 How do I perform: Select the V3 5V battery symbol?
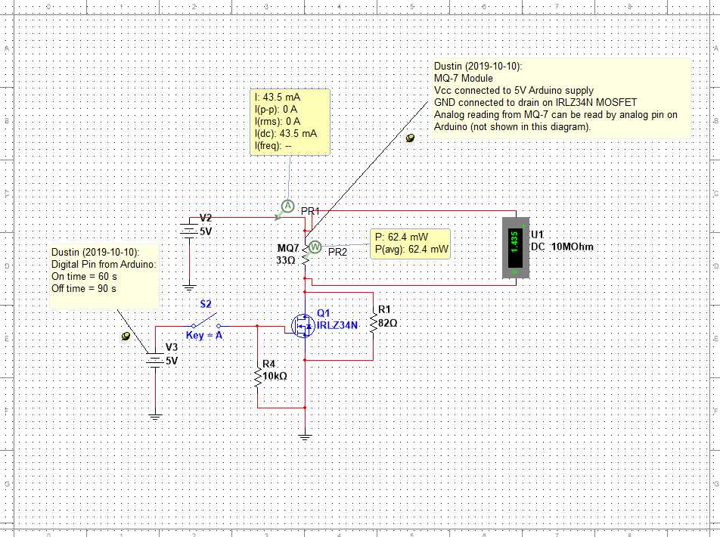click(155, 359)
